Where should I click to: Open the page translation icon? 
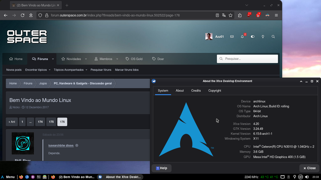[224, 15]
